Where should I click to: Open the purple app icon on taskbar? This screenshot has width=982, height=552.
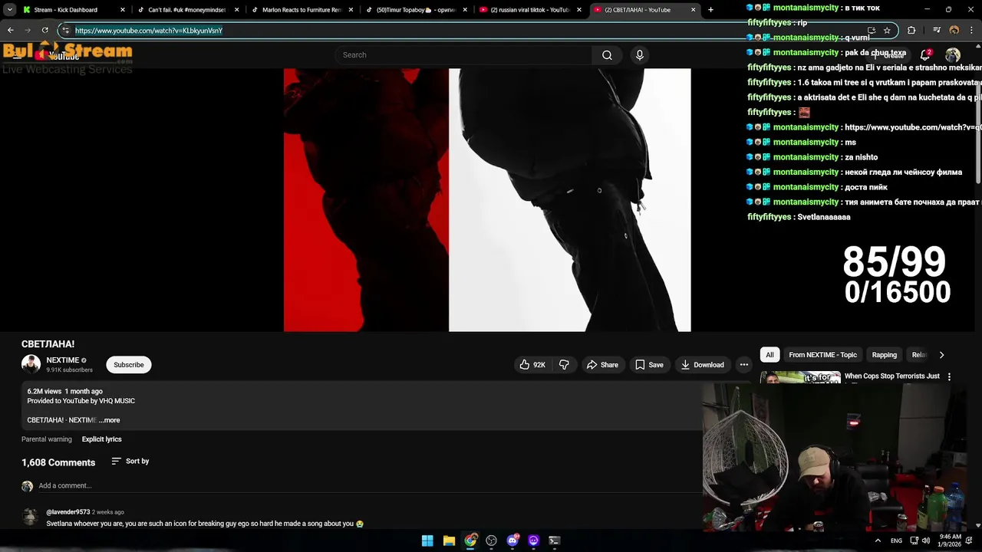tap(533, 540)
